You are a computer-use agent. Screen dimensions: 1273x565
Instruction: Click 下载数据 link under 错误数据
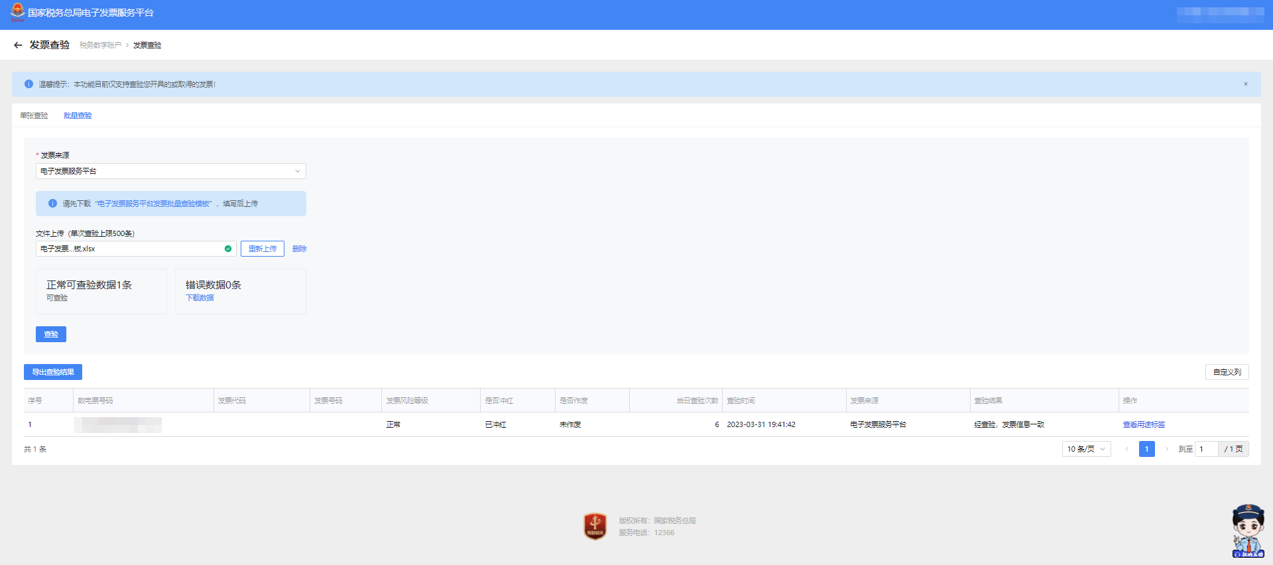[x=200, y=298]
